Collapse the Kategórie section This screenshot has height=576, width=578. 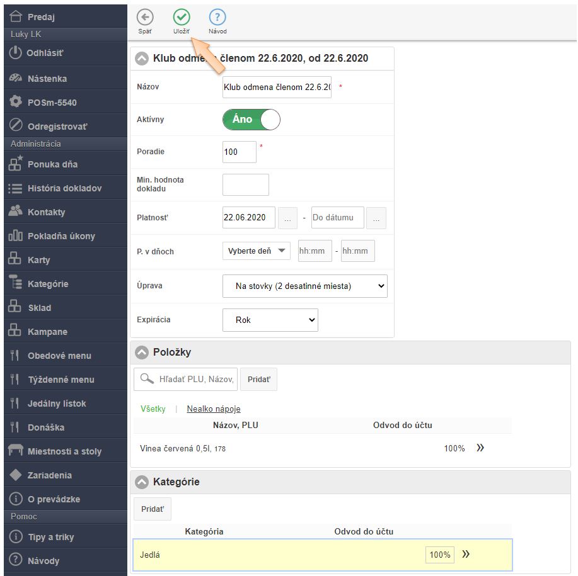142,482
